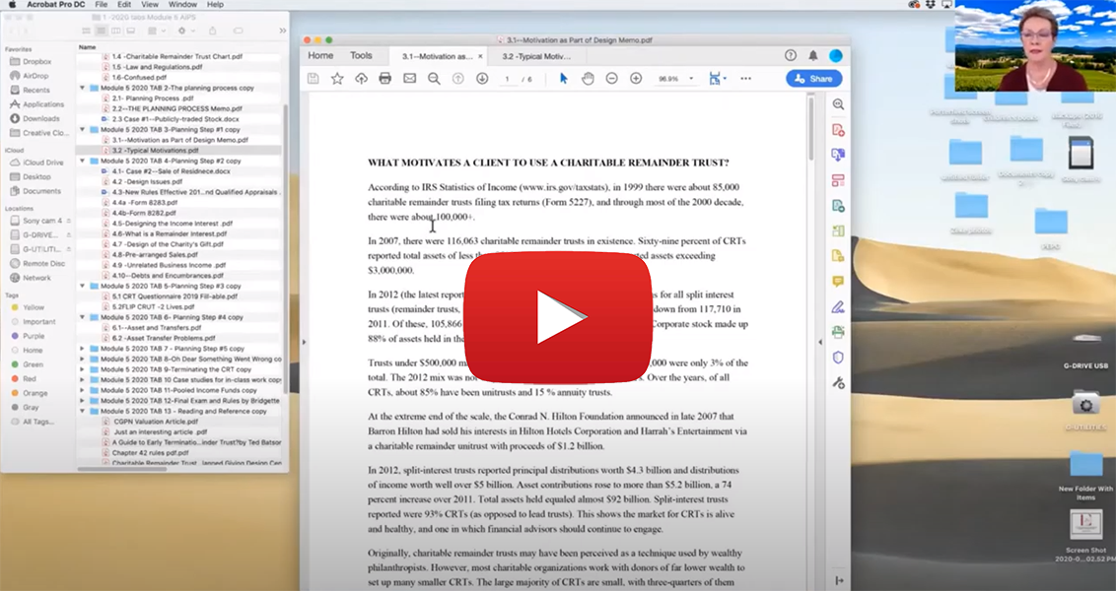Open the three-dots more tools menu
Viewport: 1116px width, 591px height.
tap(746, 78)
